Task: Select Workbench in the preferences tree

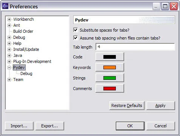Action: point(23,19)
